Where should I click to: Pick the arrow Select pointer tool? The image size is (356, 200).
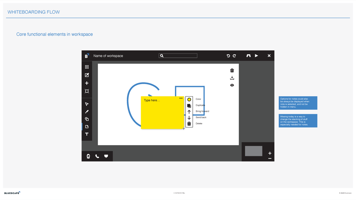(87, 104)
